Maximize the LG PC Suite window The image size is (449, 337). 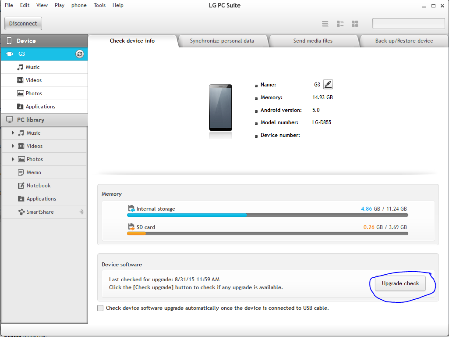tap(433, 5)
